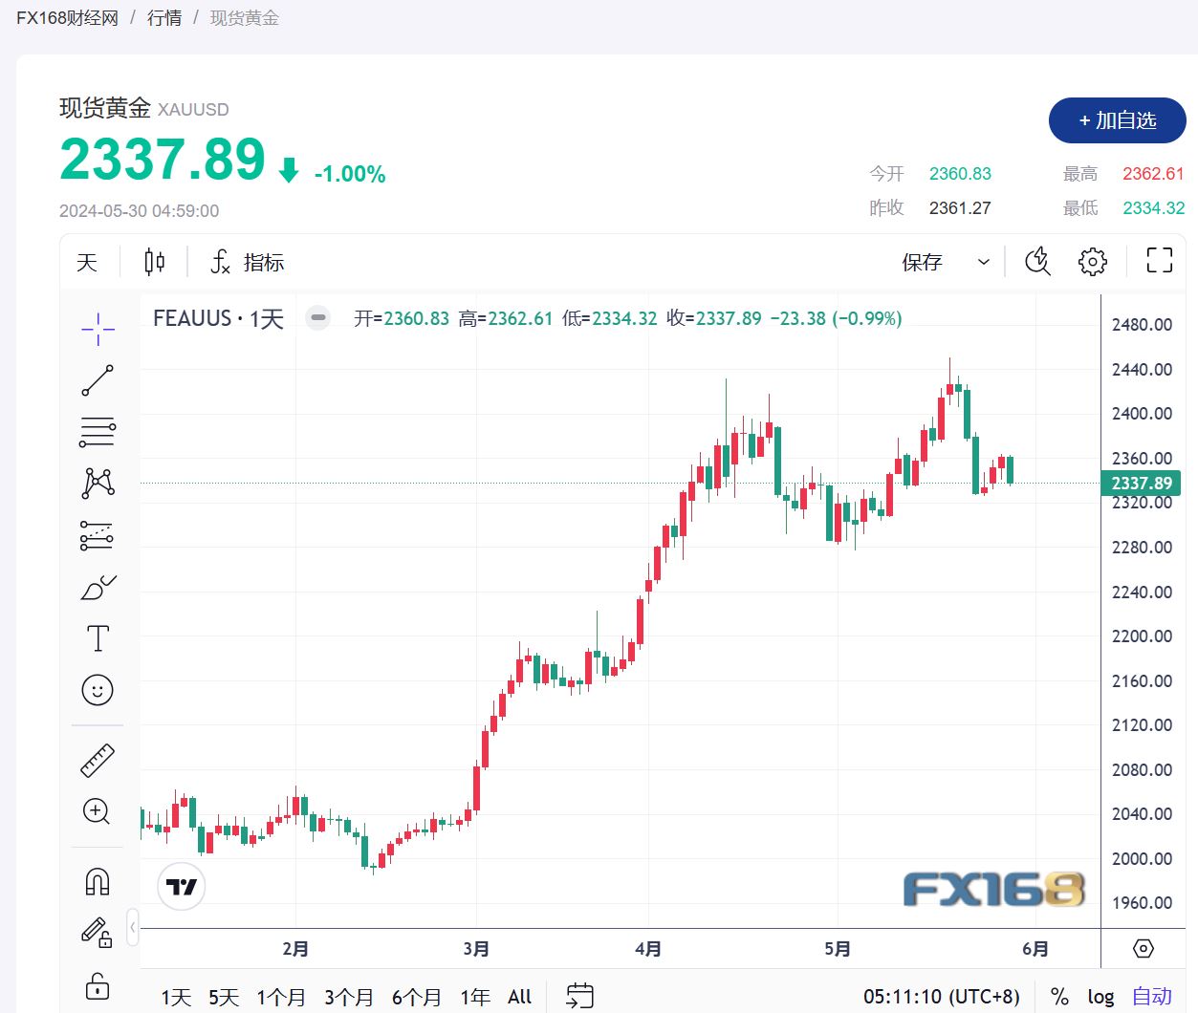Viewport: 1198px width, 1013px height.
Task: Select the brush drawing tool
Action: coord(98,587)
